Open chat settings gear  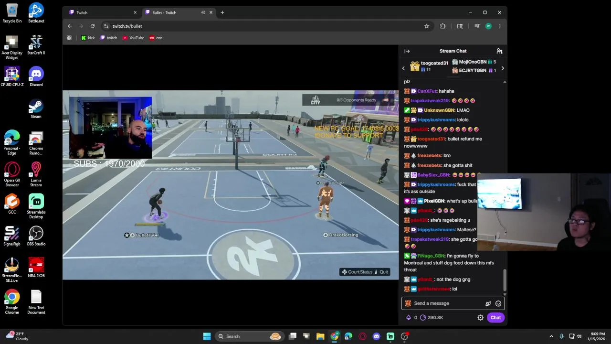(x=480, y=318)
